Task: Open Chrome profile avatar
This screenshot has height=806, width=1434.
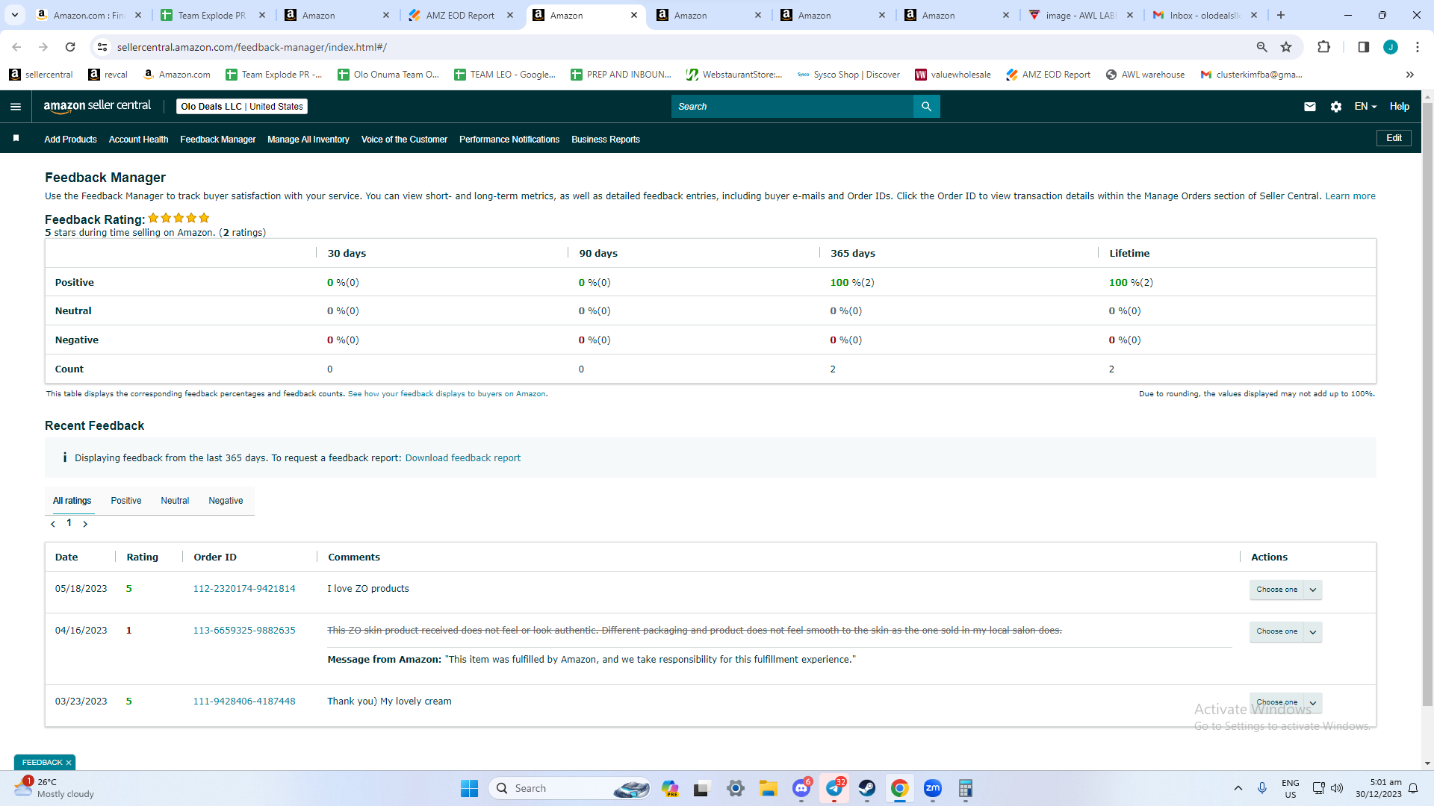Action: (x=1390, y=47)
